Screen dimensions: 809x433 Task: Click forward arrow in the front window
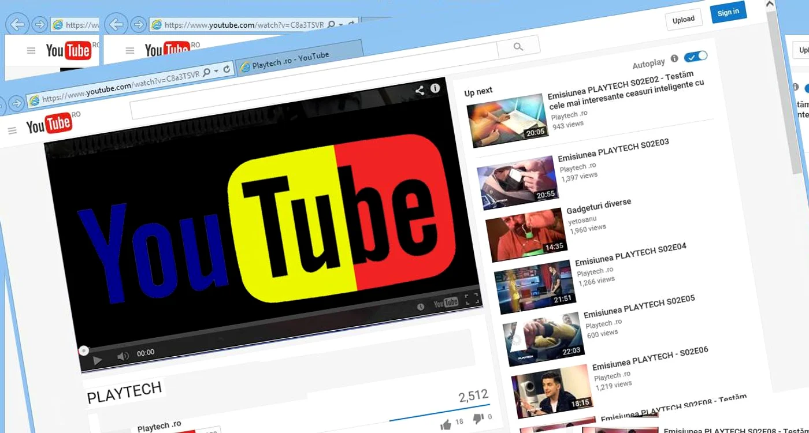pos(16,103)
